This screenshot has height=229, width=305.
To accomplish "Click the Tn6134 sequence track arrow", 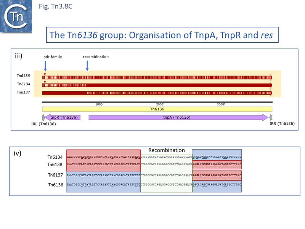I will click(152, 84).
